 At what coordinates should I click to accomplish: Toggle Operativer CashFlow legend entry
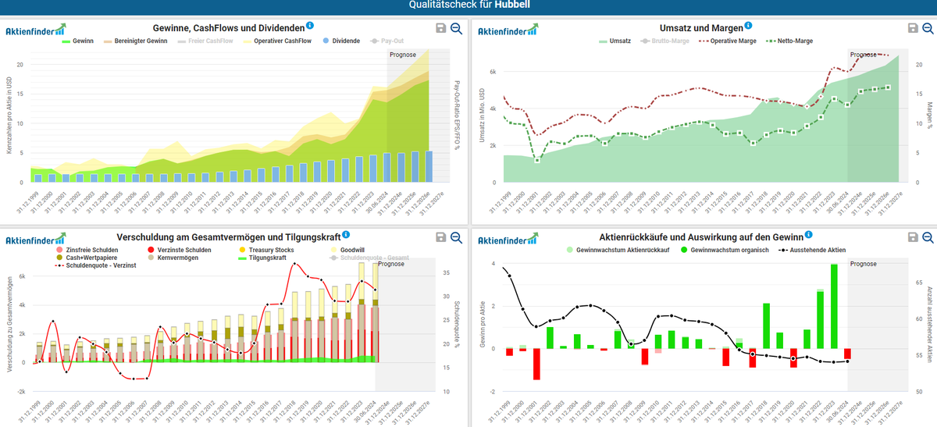pos(277,41)
